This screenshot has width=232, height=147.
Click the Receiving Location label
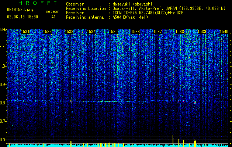(86, 8)
